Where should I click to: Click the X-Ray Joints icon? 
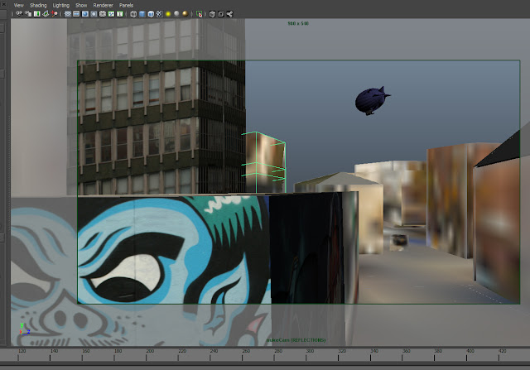pos(229,14)
